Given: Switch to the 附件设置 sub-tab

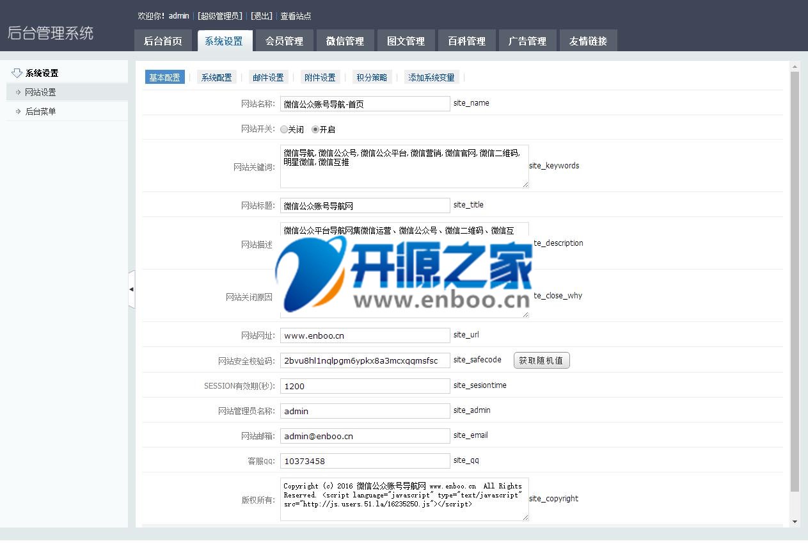Looking at the screenshot, I should (x=321, y=77).
